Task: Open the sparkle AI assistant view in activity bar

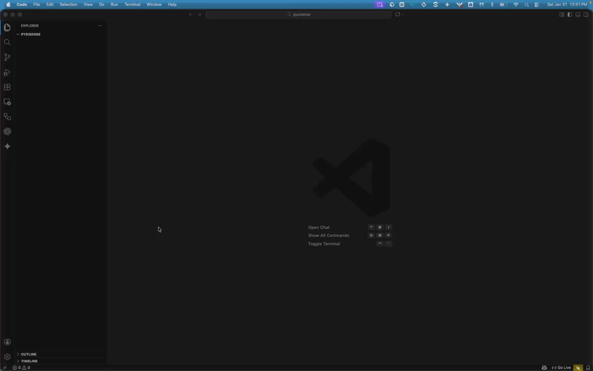Action: [7, 146]
